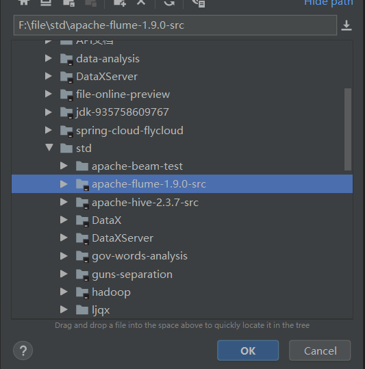Expand the jdk-935758609767 tree node
Image resolution: width=365 pixels, height=369 pixels.
(x=48, y=112)
